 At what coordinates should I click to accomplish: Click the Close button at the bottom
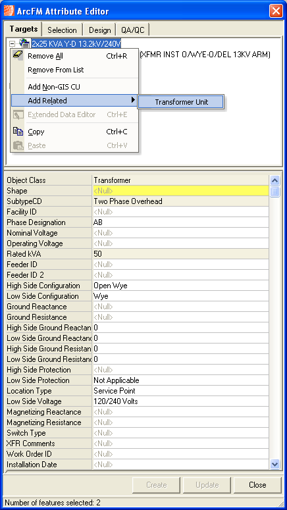[257, 485]
